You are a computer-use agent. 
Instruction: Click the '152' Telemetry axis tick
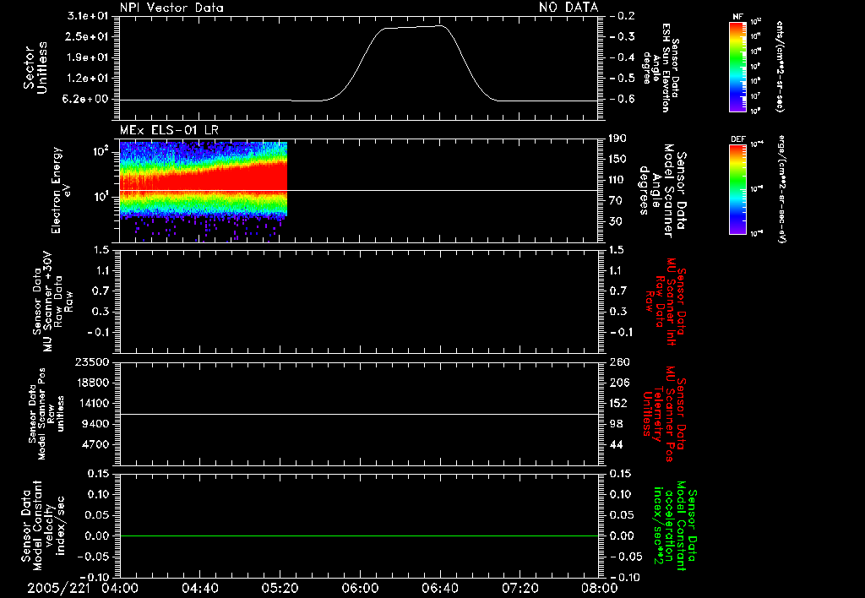pos(619,403)
